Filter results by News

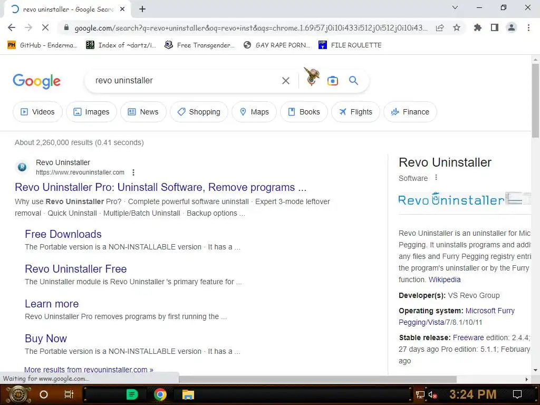143,112
